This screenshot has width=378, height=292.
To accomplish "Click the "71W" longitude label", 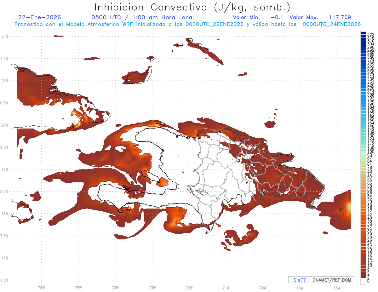I will pyautogui.click(x=226, y=288).
